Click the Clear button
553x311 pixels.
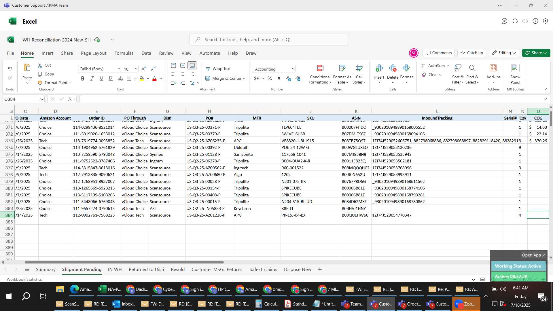coord(431,75)
